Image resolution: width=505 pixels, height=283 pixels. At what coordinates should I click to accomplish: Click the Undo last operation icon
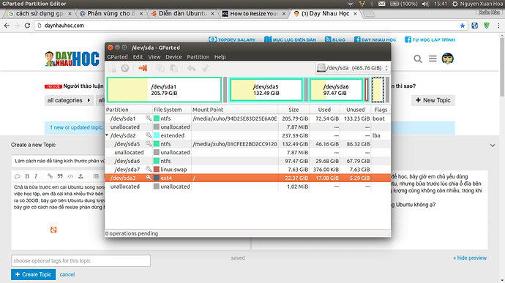[191, 68]
